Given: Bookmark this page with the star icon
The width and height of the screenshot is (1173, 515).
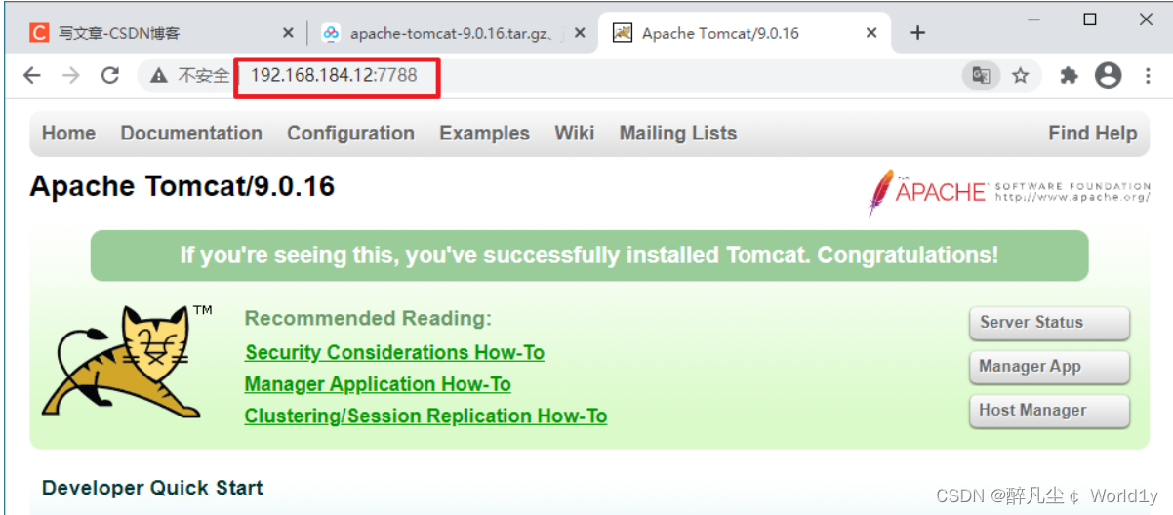Looking at the screenshot, I should point(1021,75).
